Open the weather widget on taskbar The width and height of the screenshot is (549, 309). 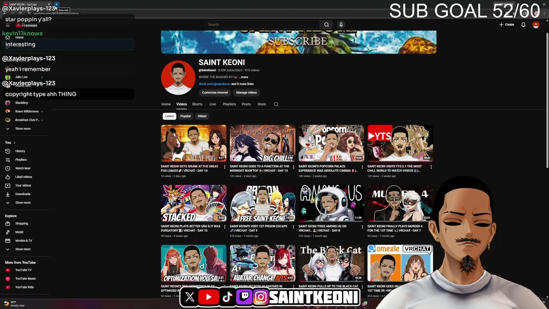click(x=14, y=303)
